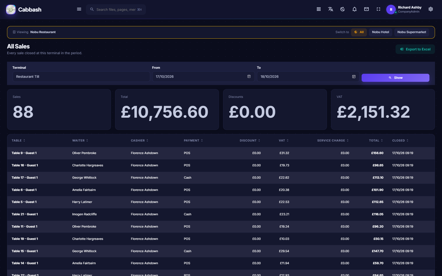The image size is (442, 276).
Task: Sort by TABLE column
Action: click(x=18, y=141)
